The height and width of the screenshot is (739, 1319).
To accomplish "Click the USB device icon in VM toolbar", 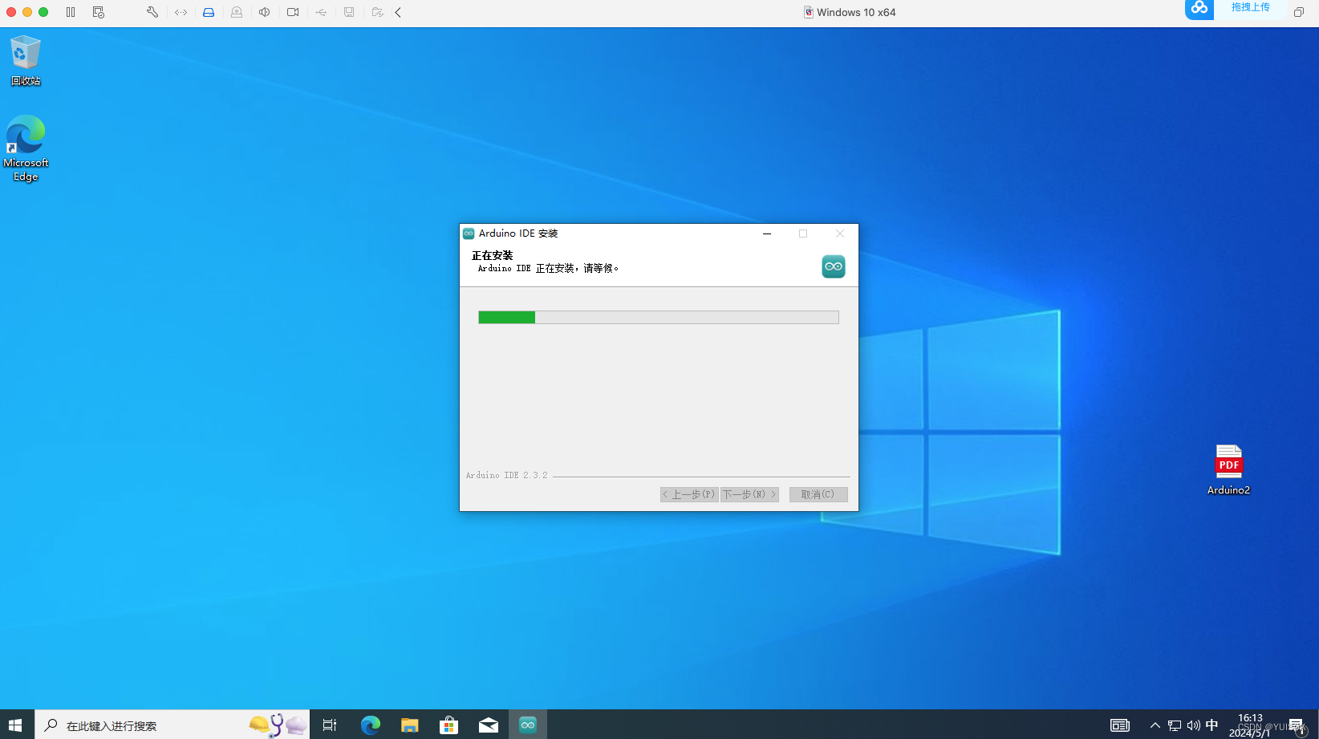I will click(x=321, y=12).
